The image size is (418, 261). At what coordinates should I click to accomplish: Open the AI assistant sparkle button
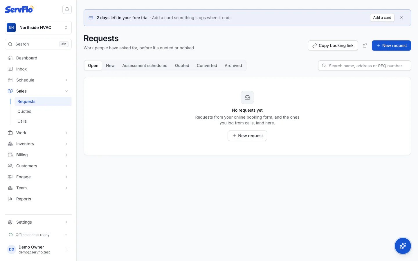pyautogui.click(x=403, y=246)
